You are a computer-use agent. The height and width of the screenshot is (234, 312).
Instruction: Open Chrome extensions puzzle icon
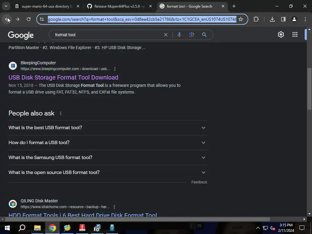click(256, 19)
